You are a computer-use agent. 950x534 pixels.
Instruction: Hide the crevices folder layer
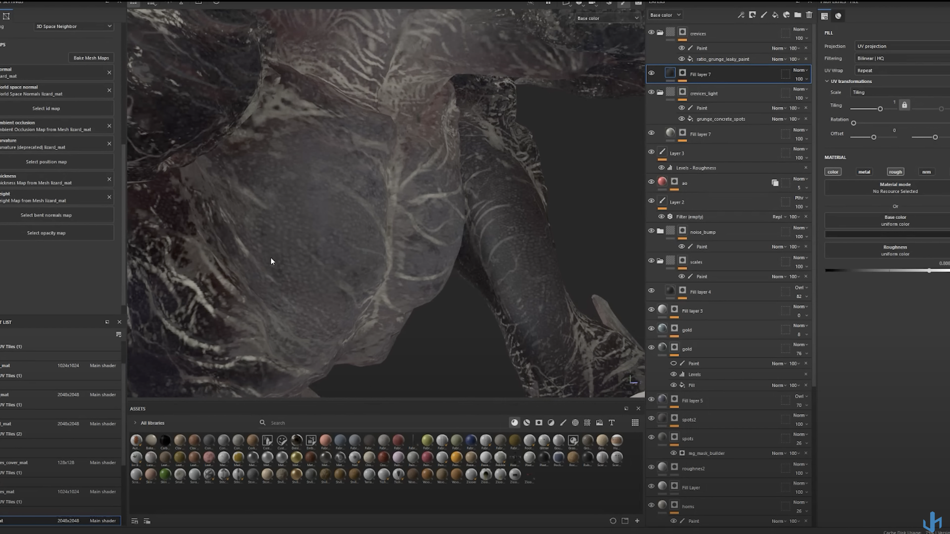651,32
